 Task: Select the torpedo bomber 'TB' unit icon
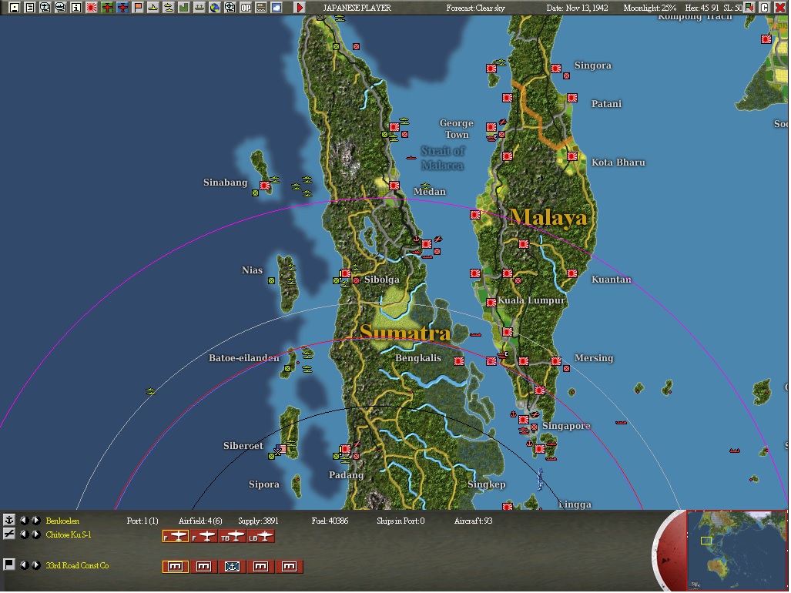click(233, 537)
